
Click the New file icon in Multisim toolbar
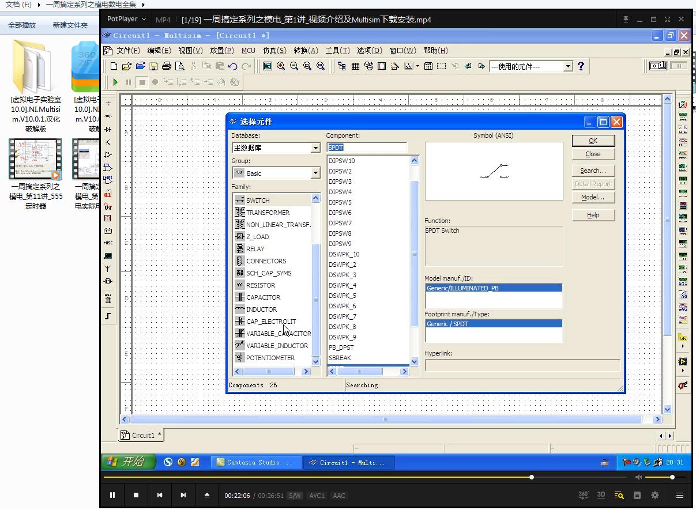tap(114, 66)
